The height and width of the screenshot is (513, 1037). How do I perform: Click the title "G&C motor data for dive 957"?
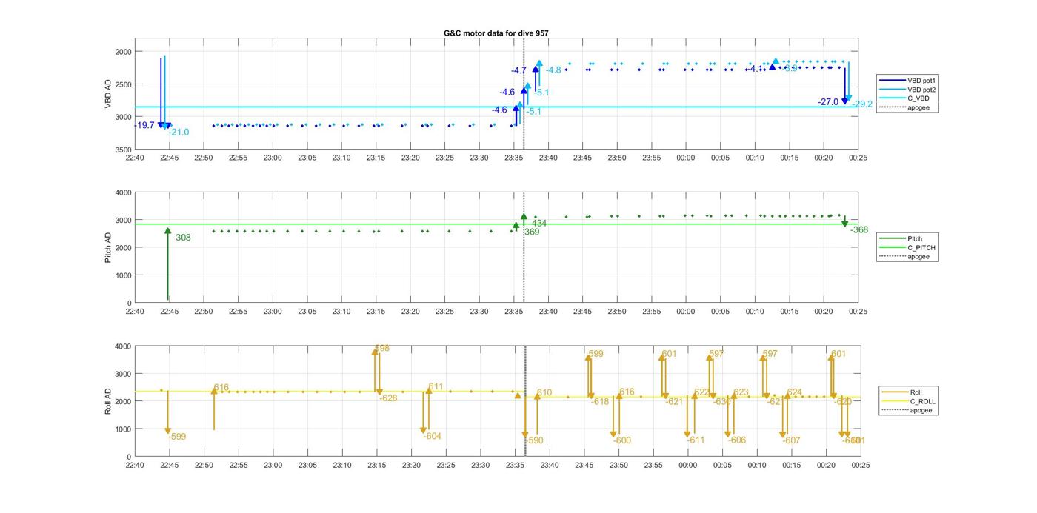(496, 33)
